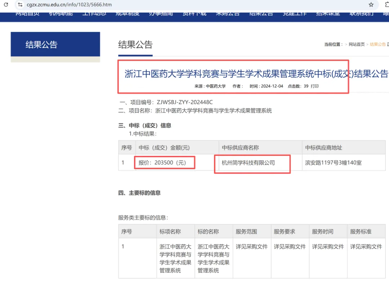The height and width of the screenshot is (281, 389).
Task: Bookmark this page with the star icon
Action: pyautogui.click(x=371, y=4)
